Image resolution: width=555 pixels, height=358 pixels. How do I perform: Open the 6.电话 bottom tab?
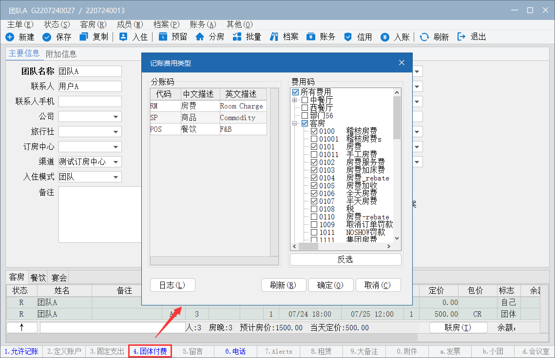(x=235, y=351)
